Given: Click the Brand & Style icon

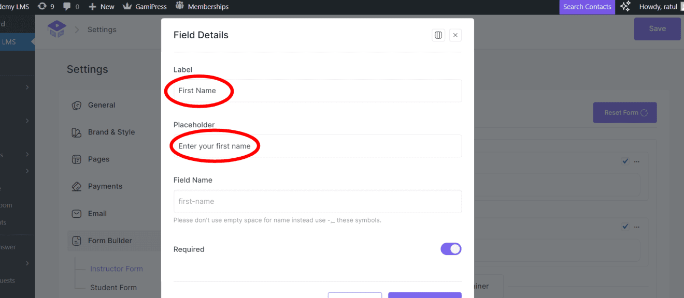Looking at the screenshot, I should coord(76,132).
